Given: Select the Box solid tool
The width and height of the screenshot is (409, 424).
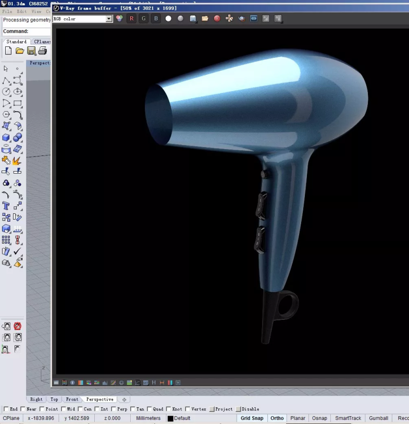Looking at the screenshot, I should pyautogui.click(x=6, y=138).
